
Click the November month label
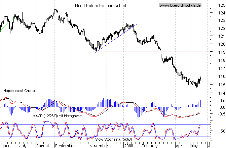tap(99, 146)
